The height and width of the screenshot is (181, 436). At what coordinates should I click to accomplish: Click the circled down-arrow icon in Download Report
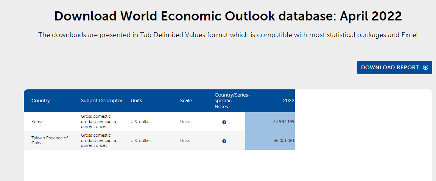click(425, 67)
